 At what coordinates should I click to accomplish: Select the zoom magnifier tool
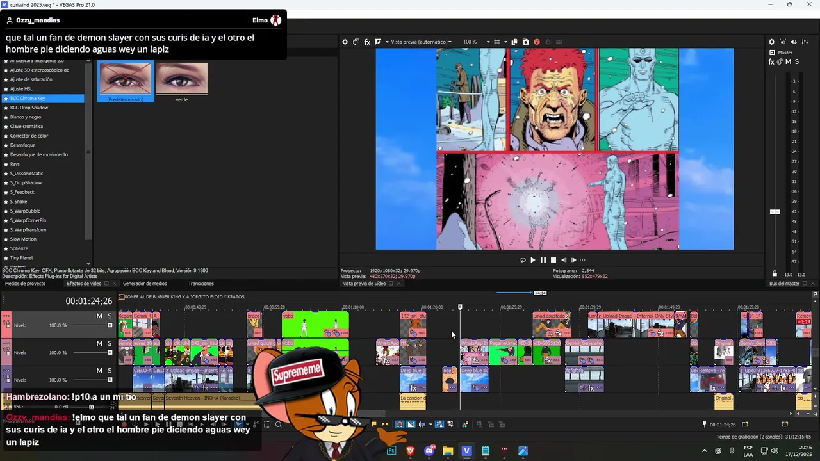point(279,424)
